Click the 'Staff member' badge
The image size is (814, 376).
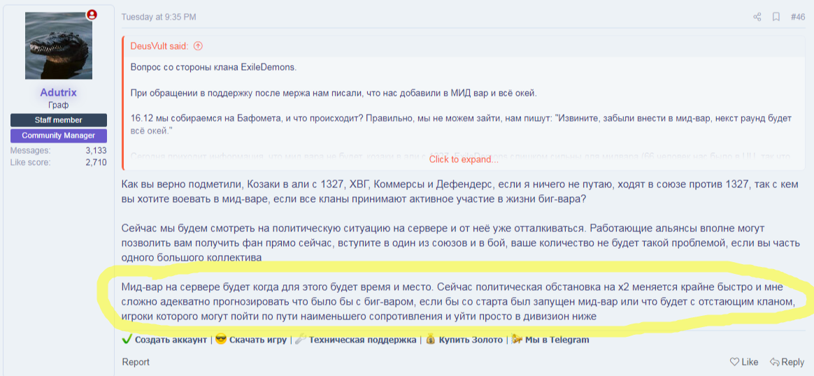(x=59, y=120)
